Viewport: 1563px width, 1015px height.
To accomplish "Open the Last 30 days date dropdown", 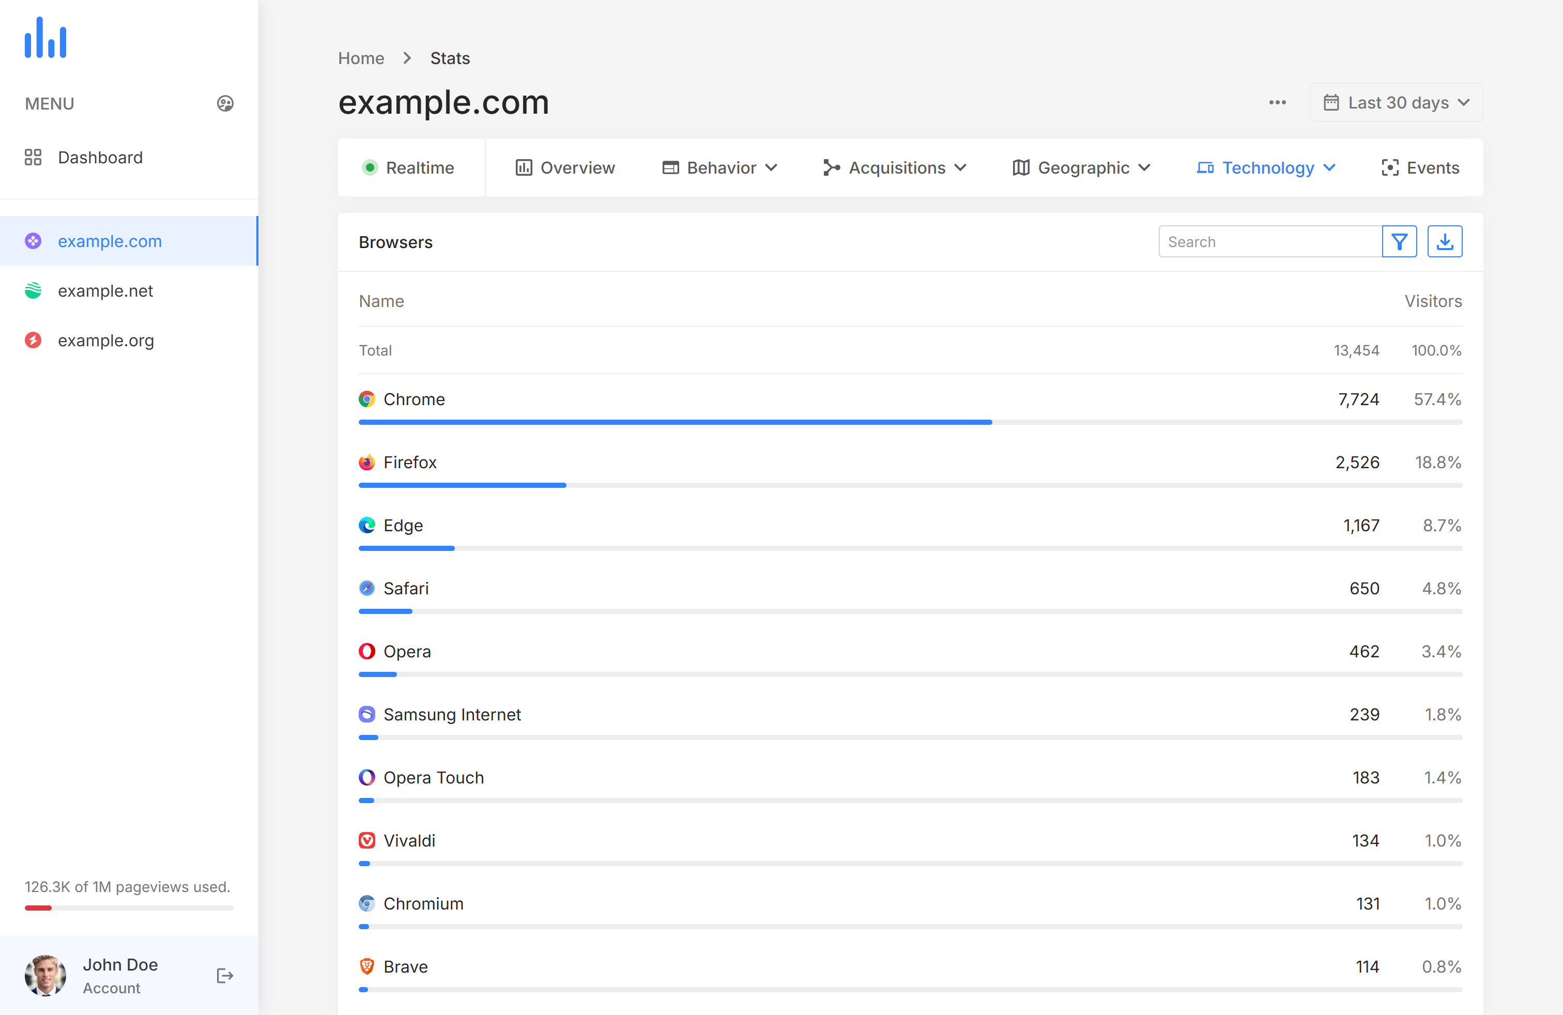I will coord(1396,102).
